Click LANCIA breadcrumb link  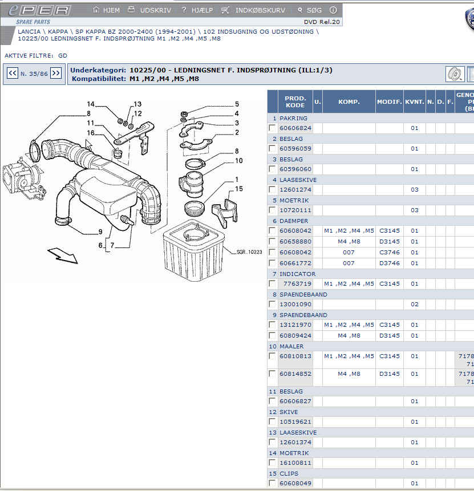29,31
